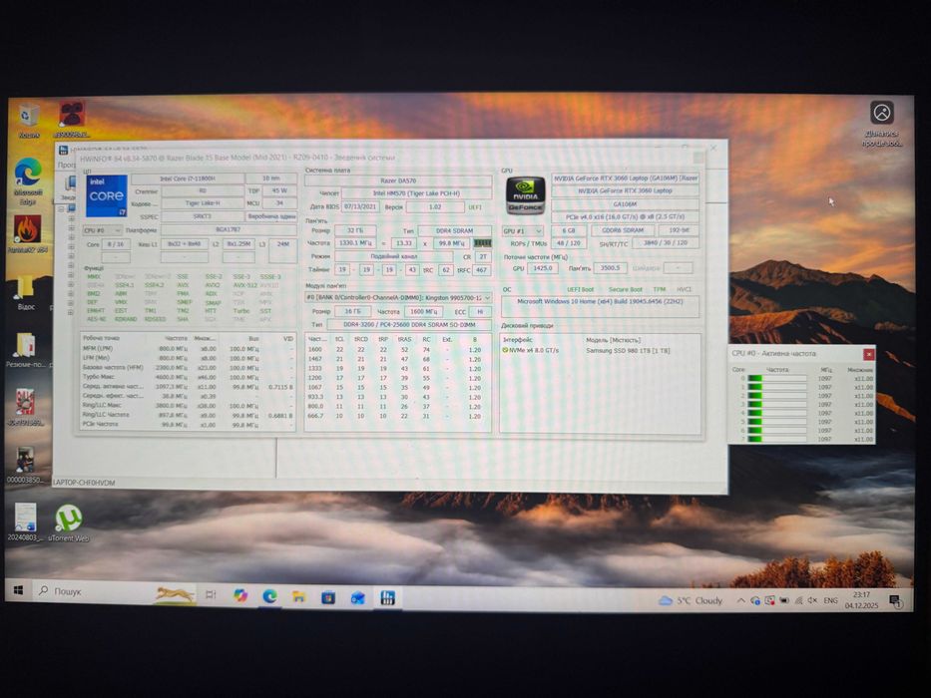The height and width of the screenshot is (698, 931).
Task: Click the DDR4 SDRAM type field
Action: click(x=455, y=231)
